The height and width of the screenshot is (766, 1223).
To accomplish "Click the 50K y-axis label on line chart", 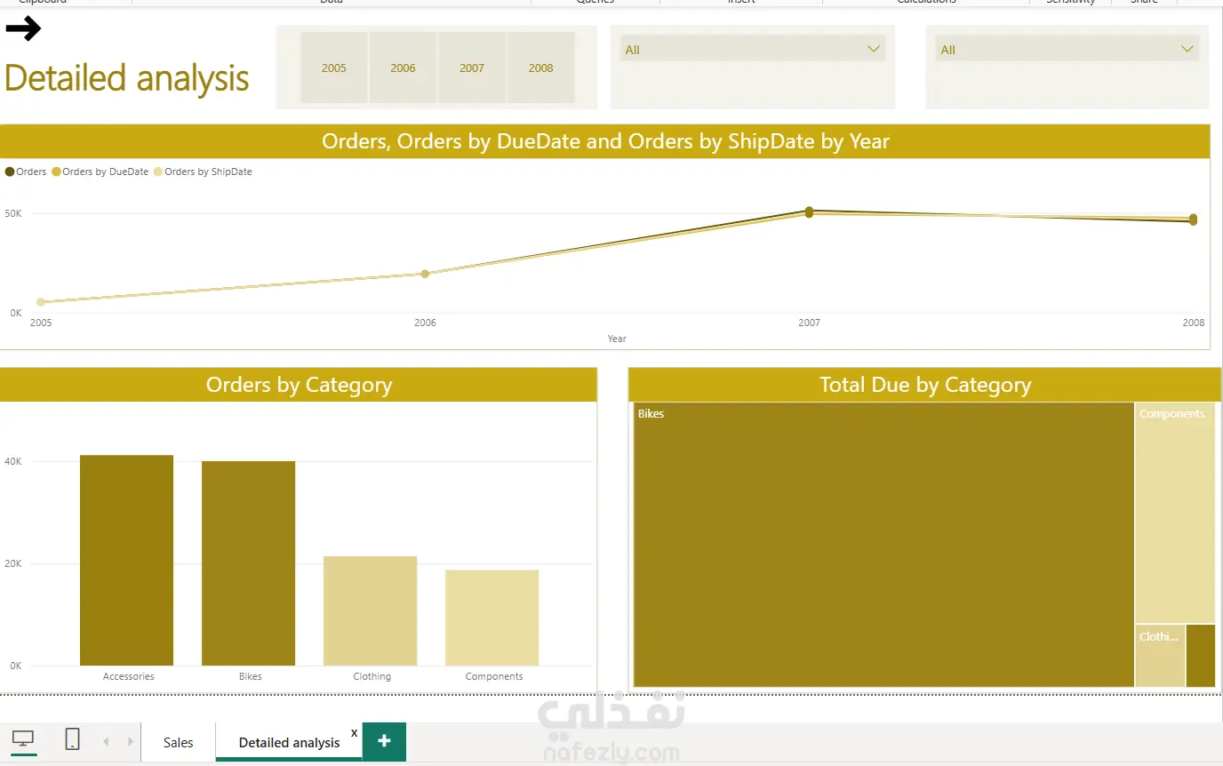I will click(x=13, y=213).
